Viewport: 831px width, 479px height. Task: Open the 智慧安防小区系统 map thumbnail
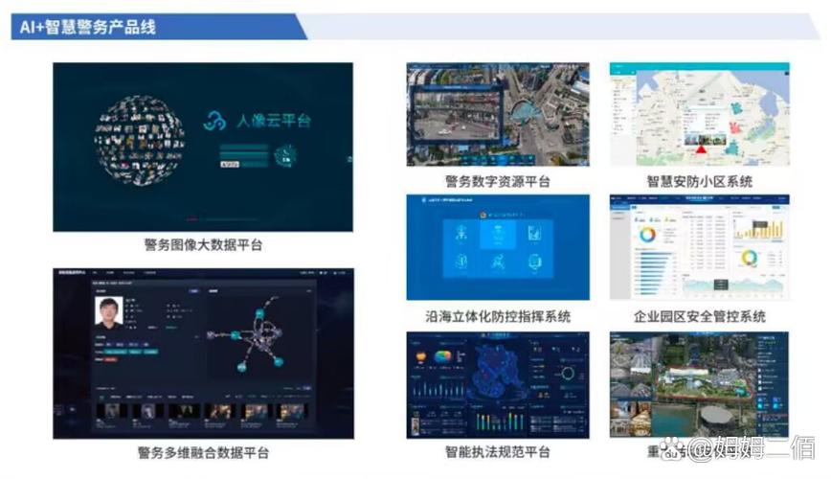tap(700, 114)
